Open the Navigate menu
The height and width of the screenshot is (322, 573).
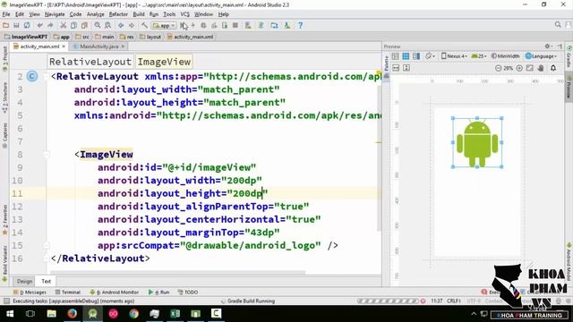tap(55, 14)
